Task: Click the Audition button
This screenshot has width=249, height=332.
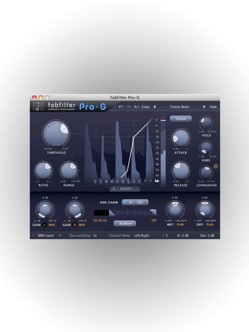Action: click(125, 223)
